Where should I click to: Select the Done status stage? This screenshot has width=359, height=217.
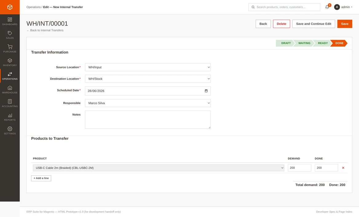coord(339,43)
